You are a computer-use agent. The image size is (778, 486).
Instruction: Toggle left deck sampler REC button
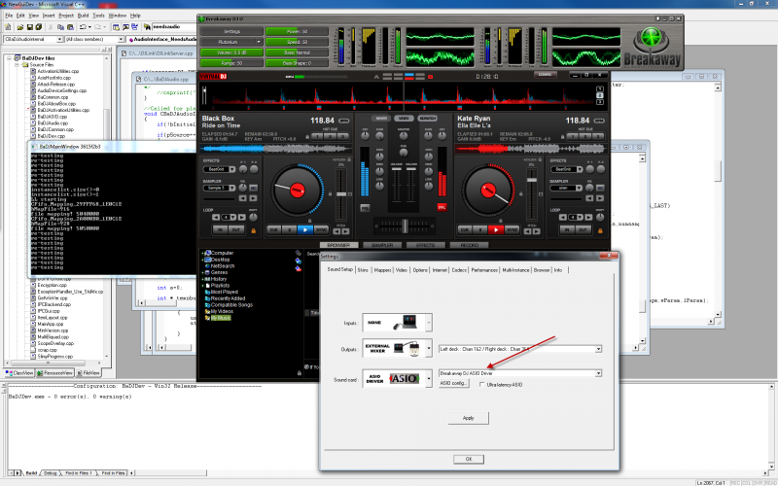click(x=253, y=188)
